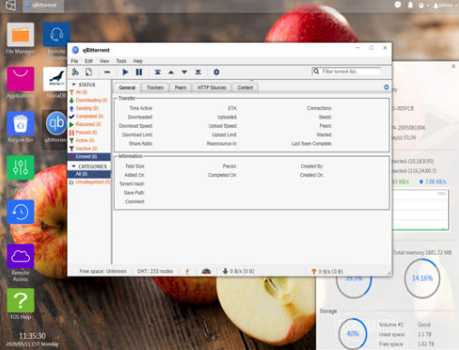Click the Pause icon in toolbar
The height and width of the screenshot is (350, 459).
click(139, 72)
